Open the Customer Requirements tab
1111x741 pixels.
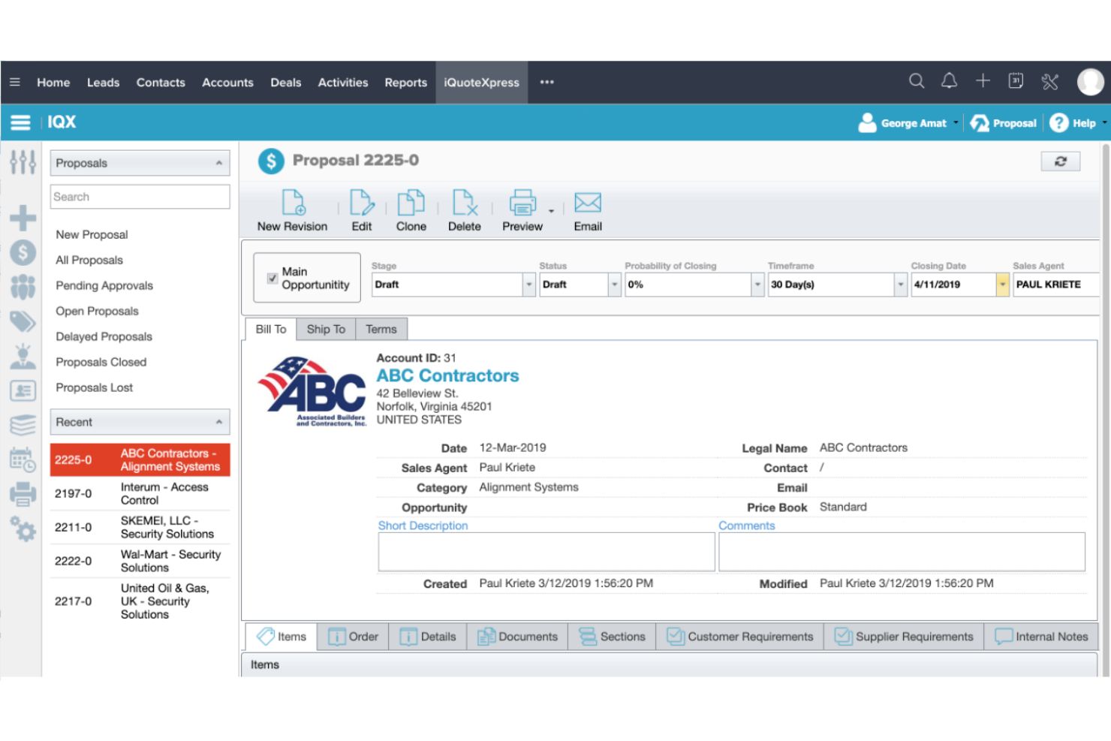click(x=739, y=637)
